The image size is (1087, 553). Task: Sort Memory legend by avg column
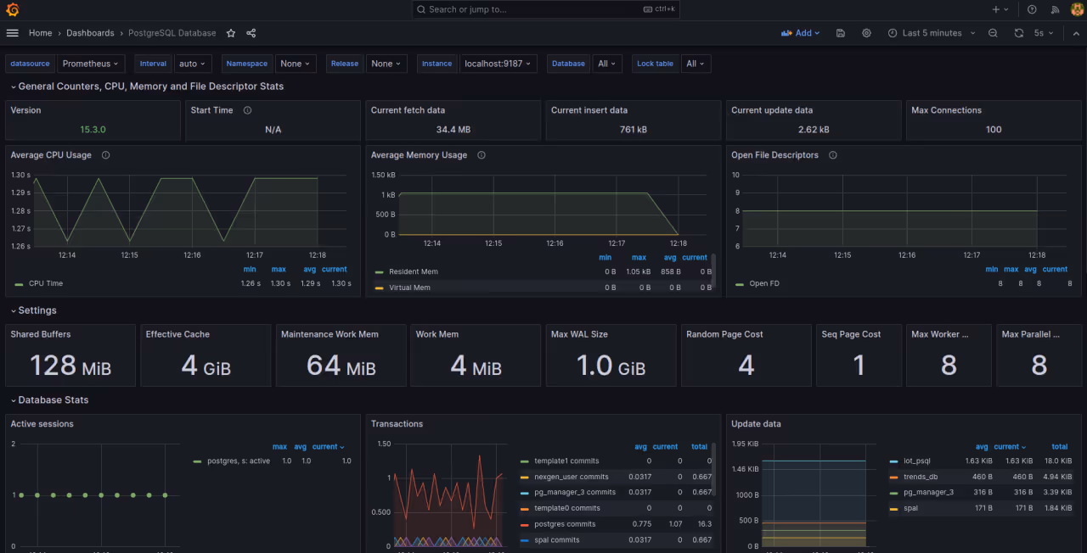pyautogui.click(x=671, y=257)
